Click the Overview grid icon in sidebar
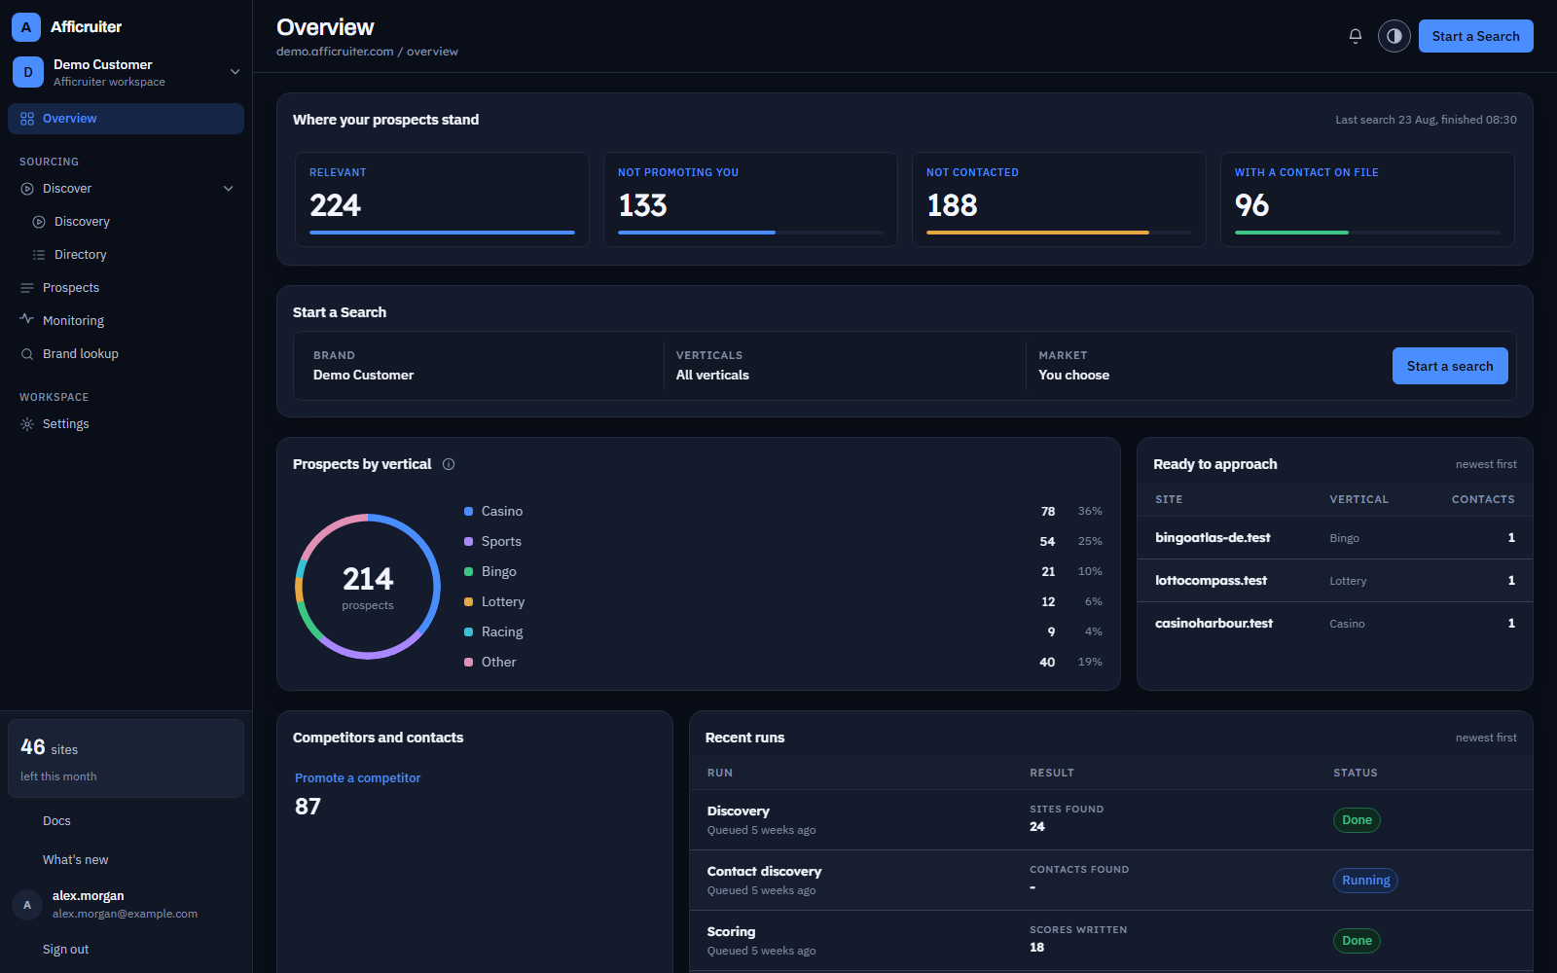1557x973 pixels. tap(27, 119)
